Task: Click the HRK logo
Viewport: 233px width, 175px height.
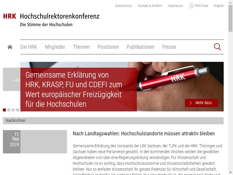Action: pos(10,16)
